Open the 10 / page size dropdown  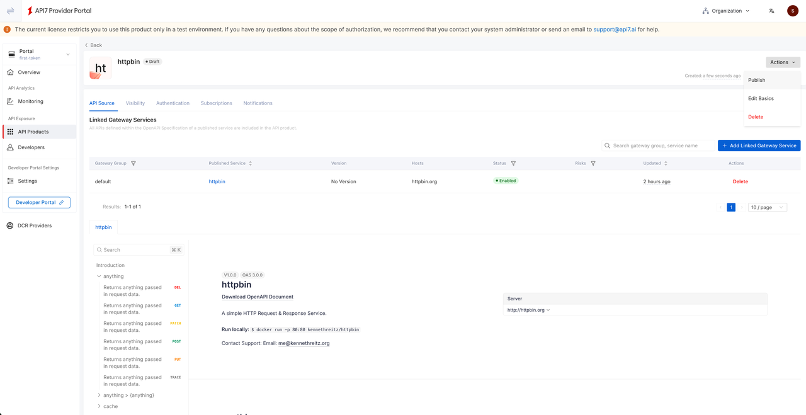767,207
